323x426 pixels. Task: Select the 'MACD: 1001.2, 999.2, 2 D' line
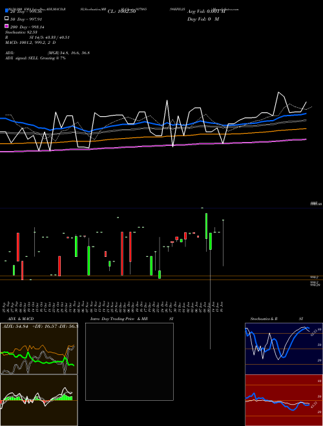(x=30, y=43)
